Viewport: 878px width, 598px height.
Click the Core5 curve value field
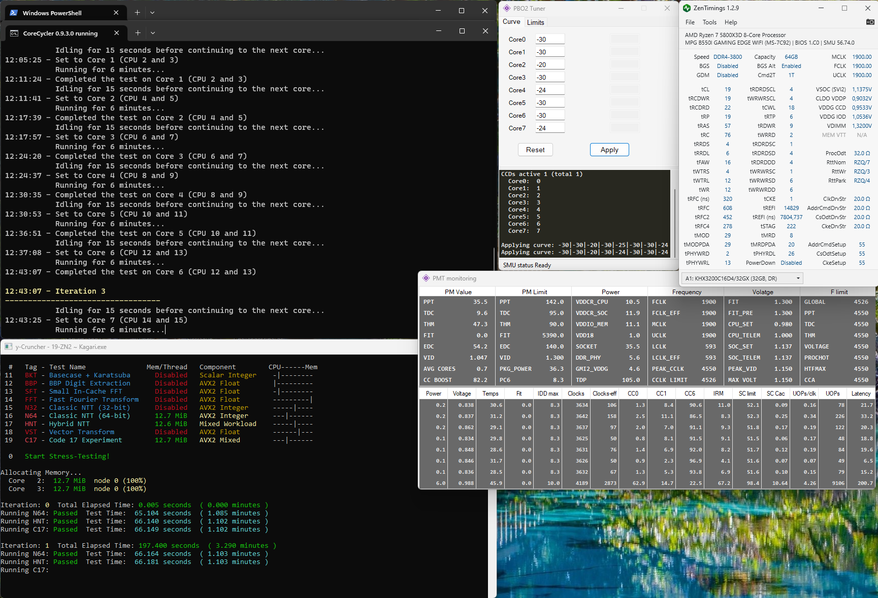pyautogui.click(x=550, y=103)
